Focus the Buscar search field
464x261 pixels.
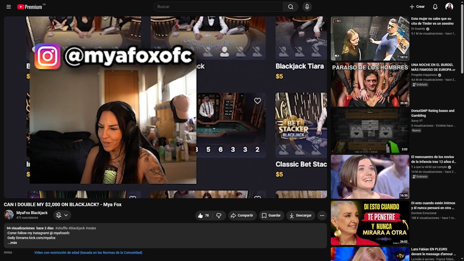218,7
